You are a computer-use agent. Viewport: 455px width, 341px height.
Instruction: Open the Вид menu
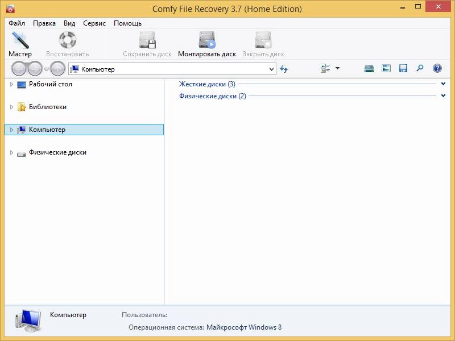pyautogui.click(x=69, y=23)
